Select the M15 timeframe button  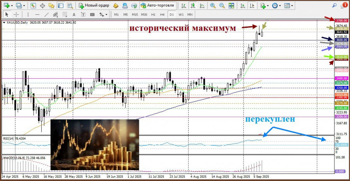(135, 14)
